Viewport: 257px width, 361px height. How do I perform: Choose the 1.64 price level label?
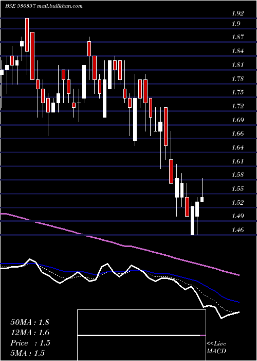coord(237,147)
